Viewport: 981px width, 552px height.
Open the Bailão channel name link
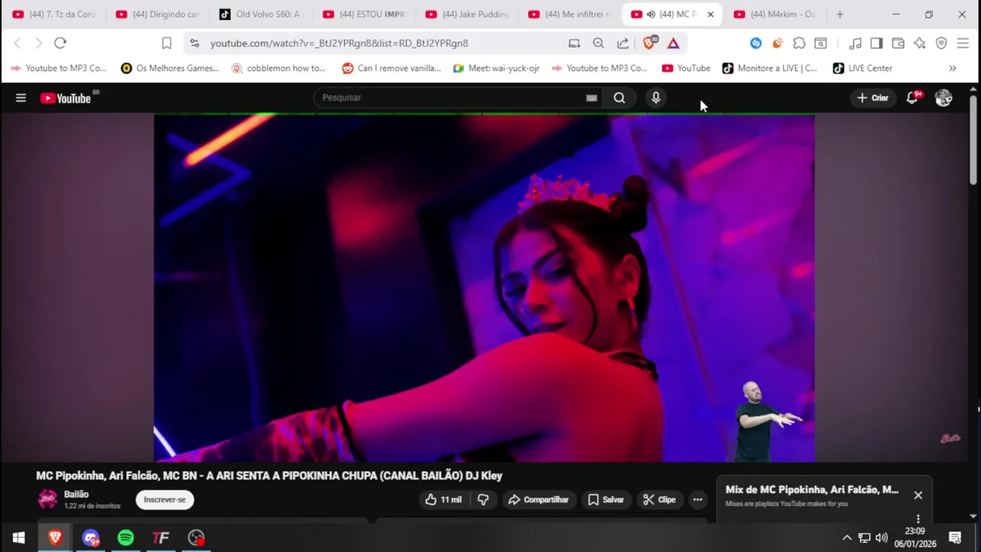click(x=77, y=495)
